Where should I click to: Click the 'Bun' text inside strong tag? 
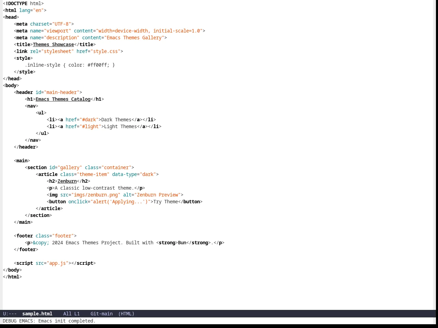pyautogui.click(x=182, y=243)
